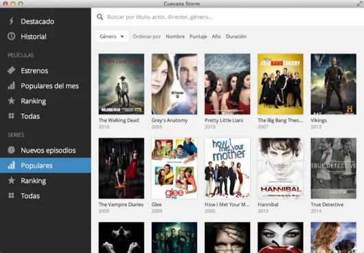Click the Historial clock icon
This screenshot has width=364, height=253.
coord(11,36)
